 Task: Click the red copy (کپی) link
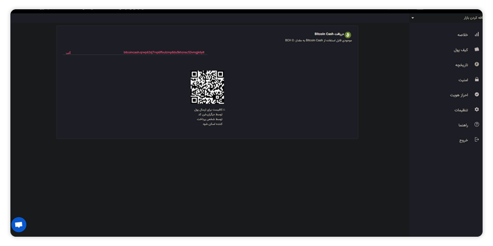(68, 52)
